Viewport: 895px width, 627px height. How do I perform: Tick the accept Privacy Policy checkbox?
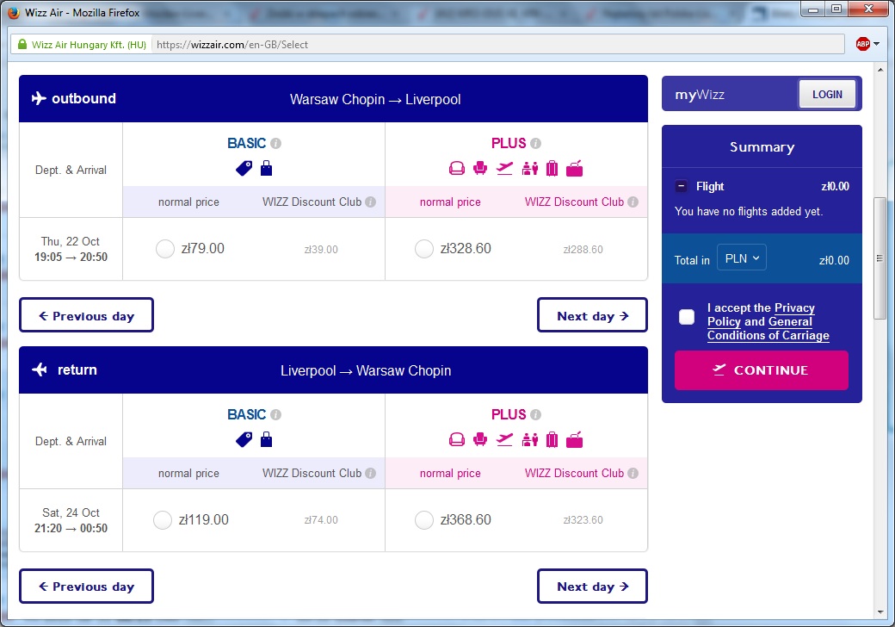click(687, 317)
